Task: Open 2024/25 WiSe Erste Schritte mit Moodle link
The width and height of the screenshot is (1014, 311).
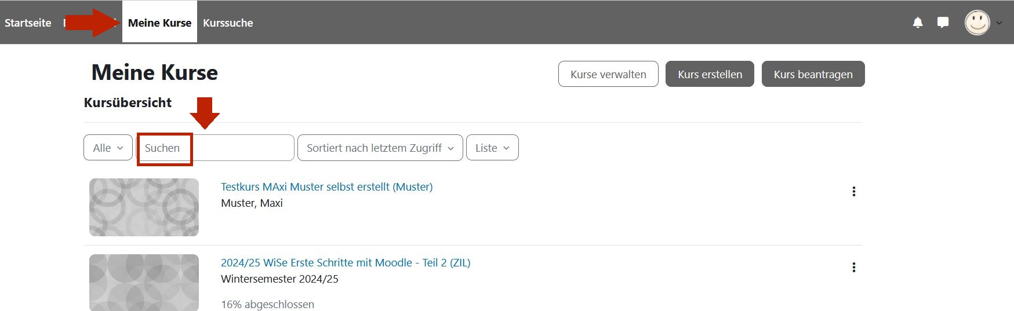Action: coord(345,263)
